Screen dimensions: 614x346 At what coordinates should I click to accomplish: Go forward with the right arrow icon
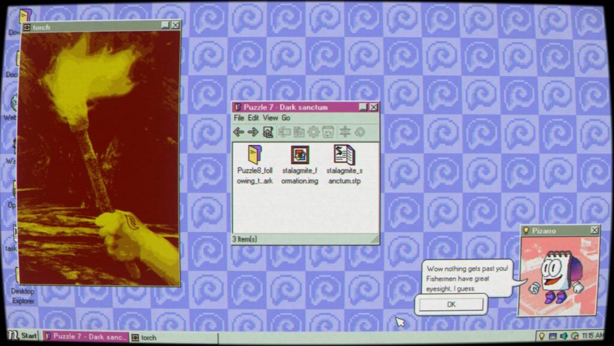point(253,133)
